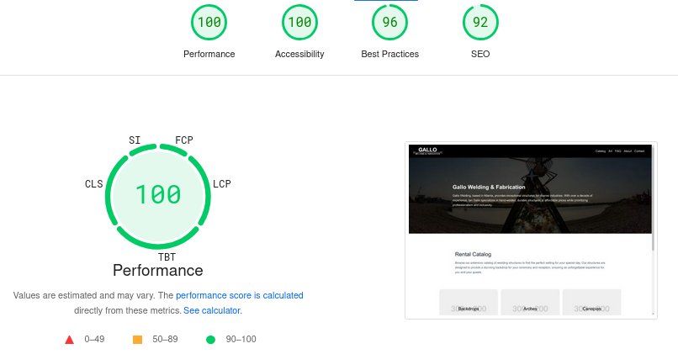This screenshot has height=354, width=678.
Task: Click the LCP metric label on gauge
Action: [x=222, y=183]
